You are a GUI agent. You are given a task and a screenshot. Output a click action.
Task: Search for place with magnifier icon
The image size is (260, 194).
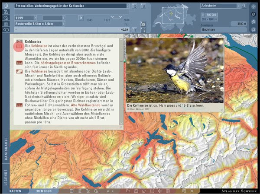[244, 6]
